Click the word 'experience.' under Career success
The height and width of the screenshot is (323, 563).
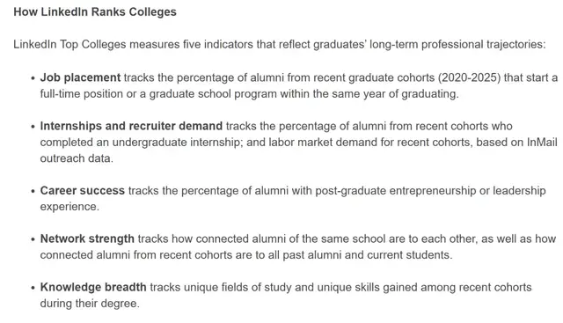tap(69, 207)
